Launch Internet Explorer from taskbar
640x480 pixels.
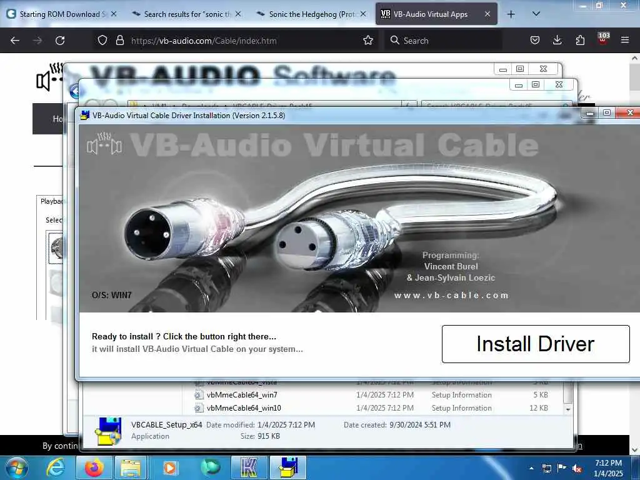[56, 467]
